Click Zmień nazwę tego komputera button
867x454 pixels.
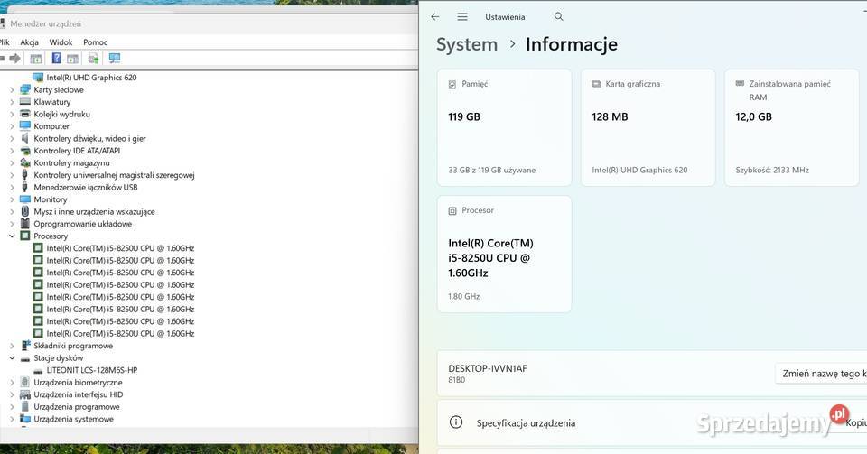tap(821, 374)
